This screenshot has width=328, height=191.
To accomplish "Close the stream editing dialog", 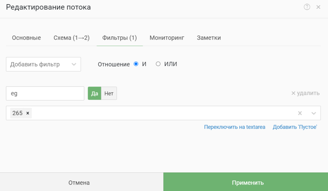I will [x=318, y=7].
